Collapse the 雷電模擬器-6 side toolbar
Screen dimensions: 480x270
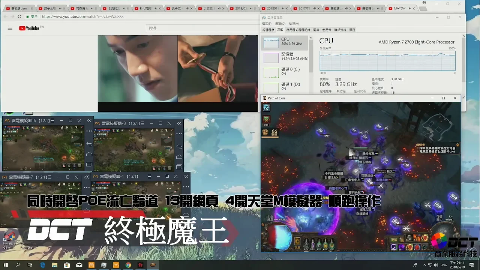(89, 121)
